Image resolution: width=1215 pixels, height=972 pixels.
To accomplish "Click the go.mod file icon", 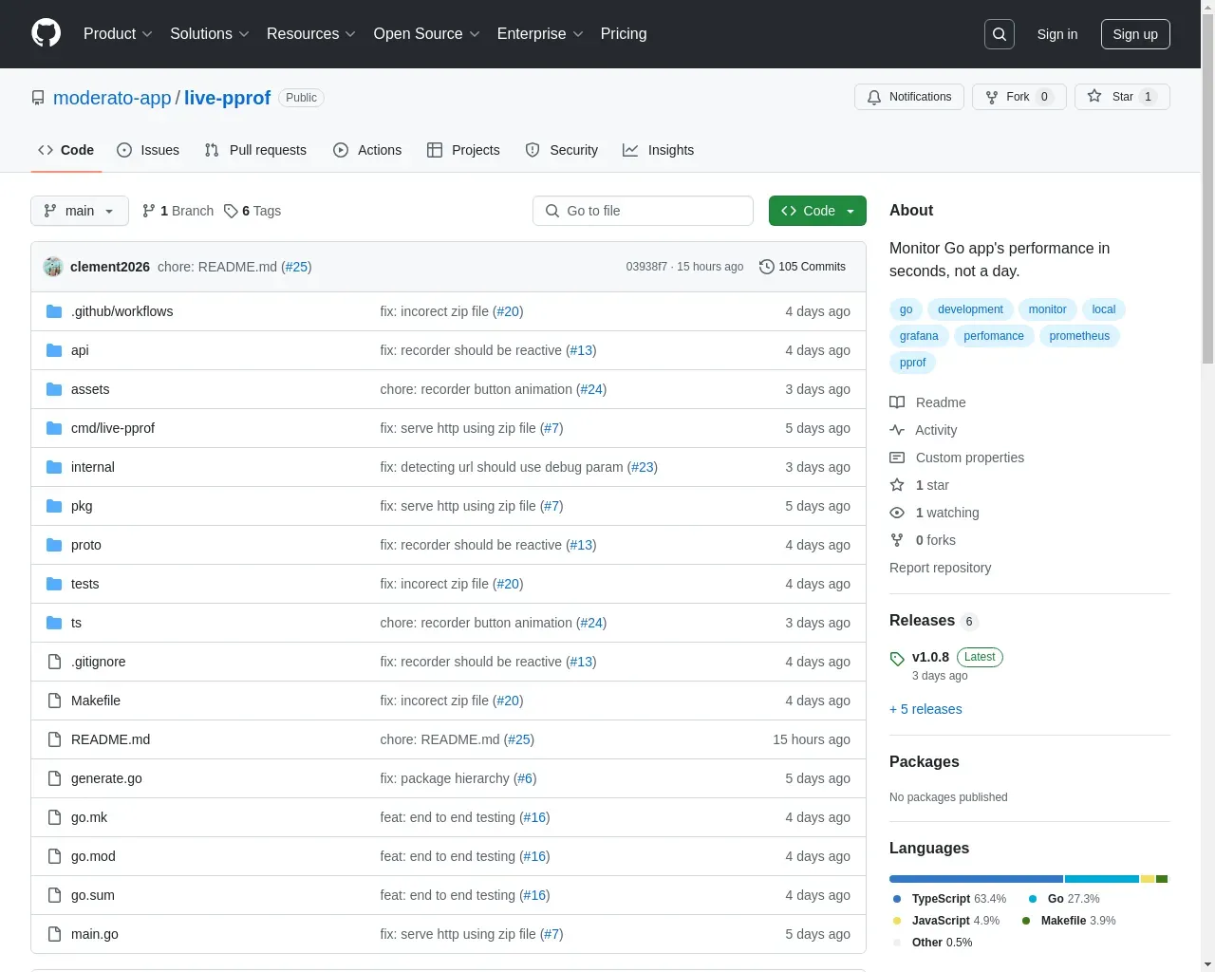I will click(x=54, y=856).
